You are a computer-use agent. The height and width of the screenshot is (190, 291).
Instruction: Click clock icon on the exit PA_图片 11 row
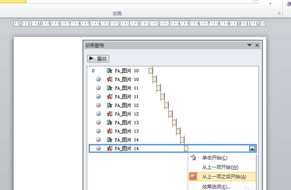(x=98, y=96)
